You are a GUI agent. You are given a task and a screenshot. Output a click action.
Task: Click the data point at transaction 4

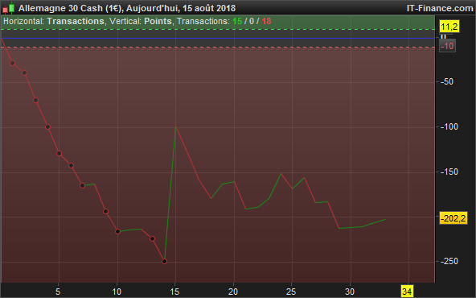[47, 126]
